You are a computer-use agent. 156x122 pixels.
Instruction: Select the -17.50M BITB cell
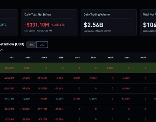pos(59,119)
